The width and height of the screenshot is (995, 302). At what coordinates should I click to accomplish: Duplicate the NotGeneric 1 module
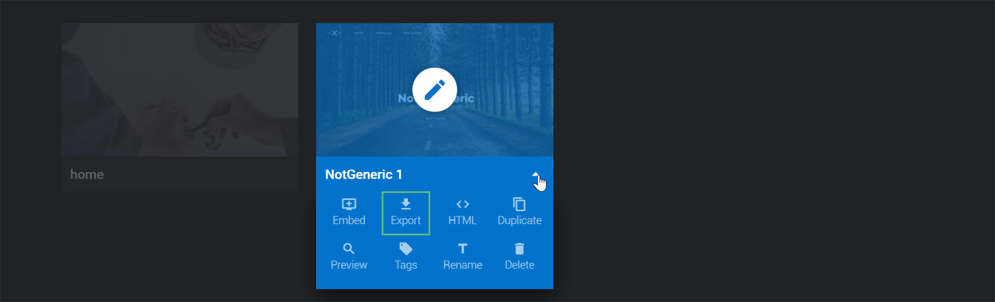[x=520, y=212]
